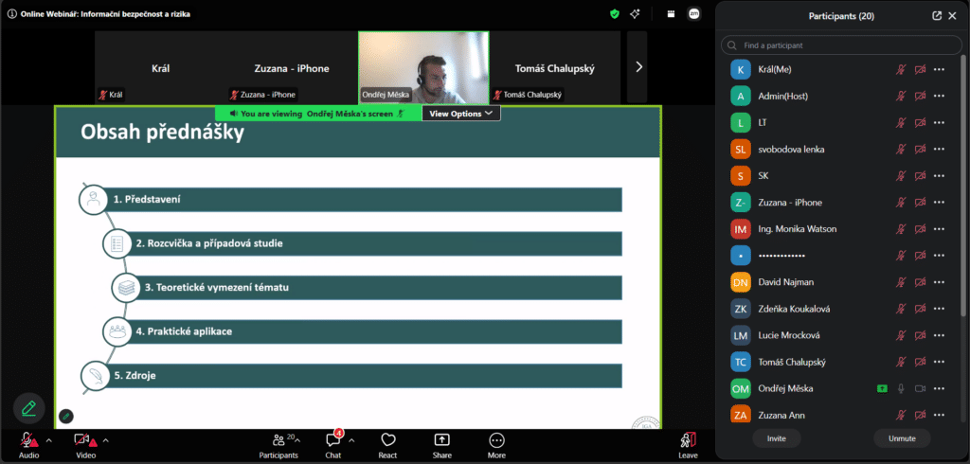
Task: Click the green screen-viewing status banner
Action: [x=318, y=114]
